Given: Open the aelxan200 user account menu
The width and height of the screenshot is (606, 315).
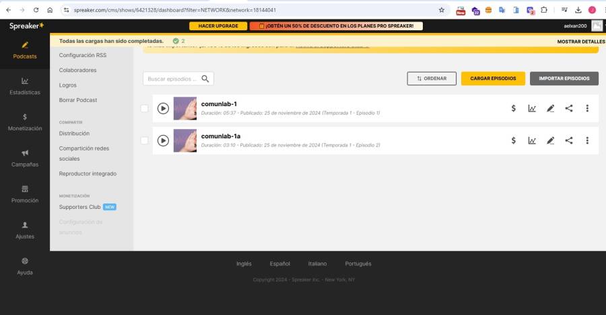Looking at the screenshot, I should [575, 26].
